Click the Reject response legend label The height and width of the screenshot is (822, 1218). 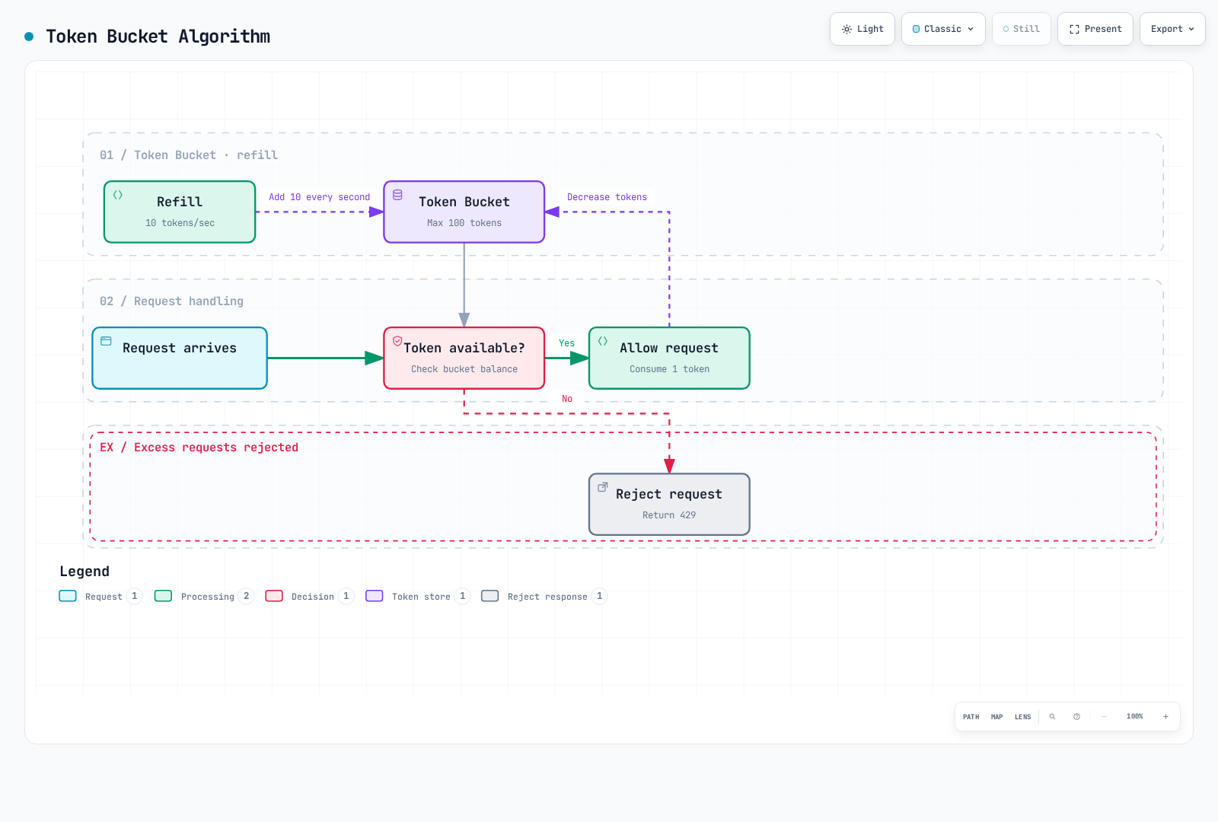547,597
